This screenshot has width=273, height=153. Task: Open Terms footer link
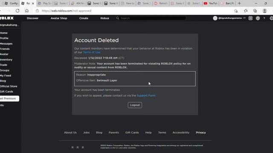162,132
